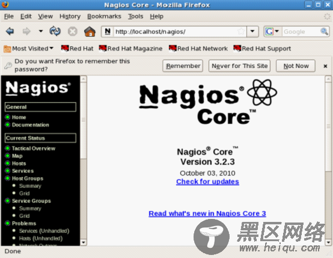Click the Forward navigation arrow
Image resolution: width=333 pixels, height=258 pixels.
[26, 31]
